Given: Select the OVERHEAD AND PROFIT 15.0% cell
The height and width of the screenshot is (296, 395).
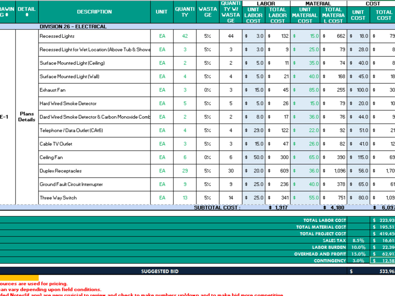Looking at the screenshot, I should 358,254.
